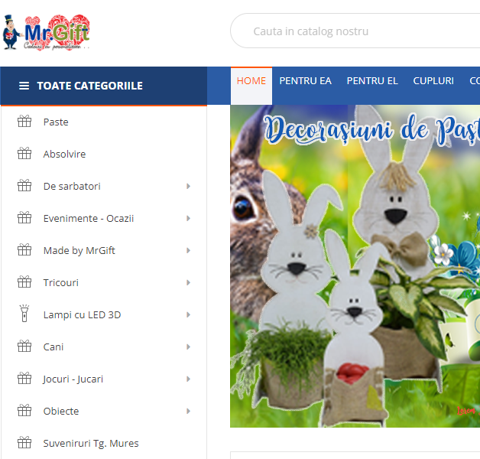Click the gift icon next to Cani
Viewport: 480px width, 459px height.
click(x=24, y=347)
